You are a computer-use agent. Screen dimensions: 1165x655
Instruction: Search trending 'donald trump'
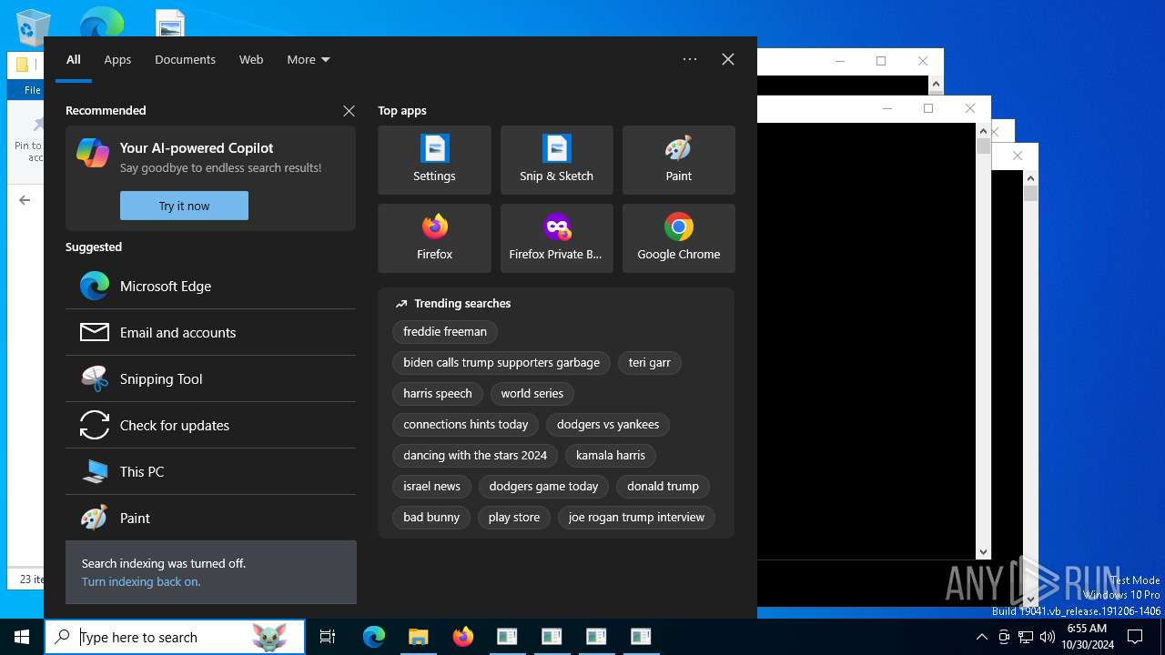coord(663,486)
